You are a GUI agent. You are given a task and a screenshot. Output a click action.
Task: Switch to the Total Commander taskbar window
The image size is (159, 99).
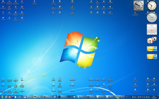click(28, 97)
